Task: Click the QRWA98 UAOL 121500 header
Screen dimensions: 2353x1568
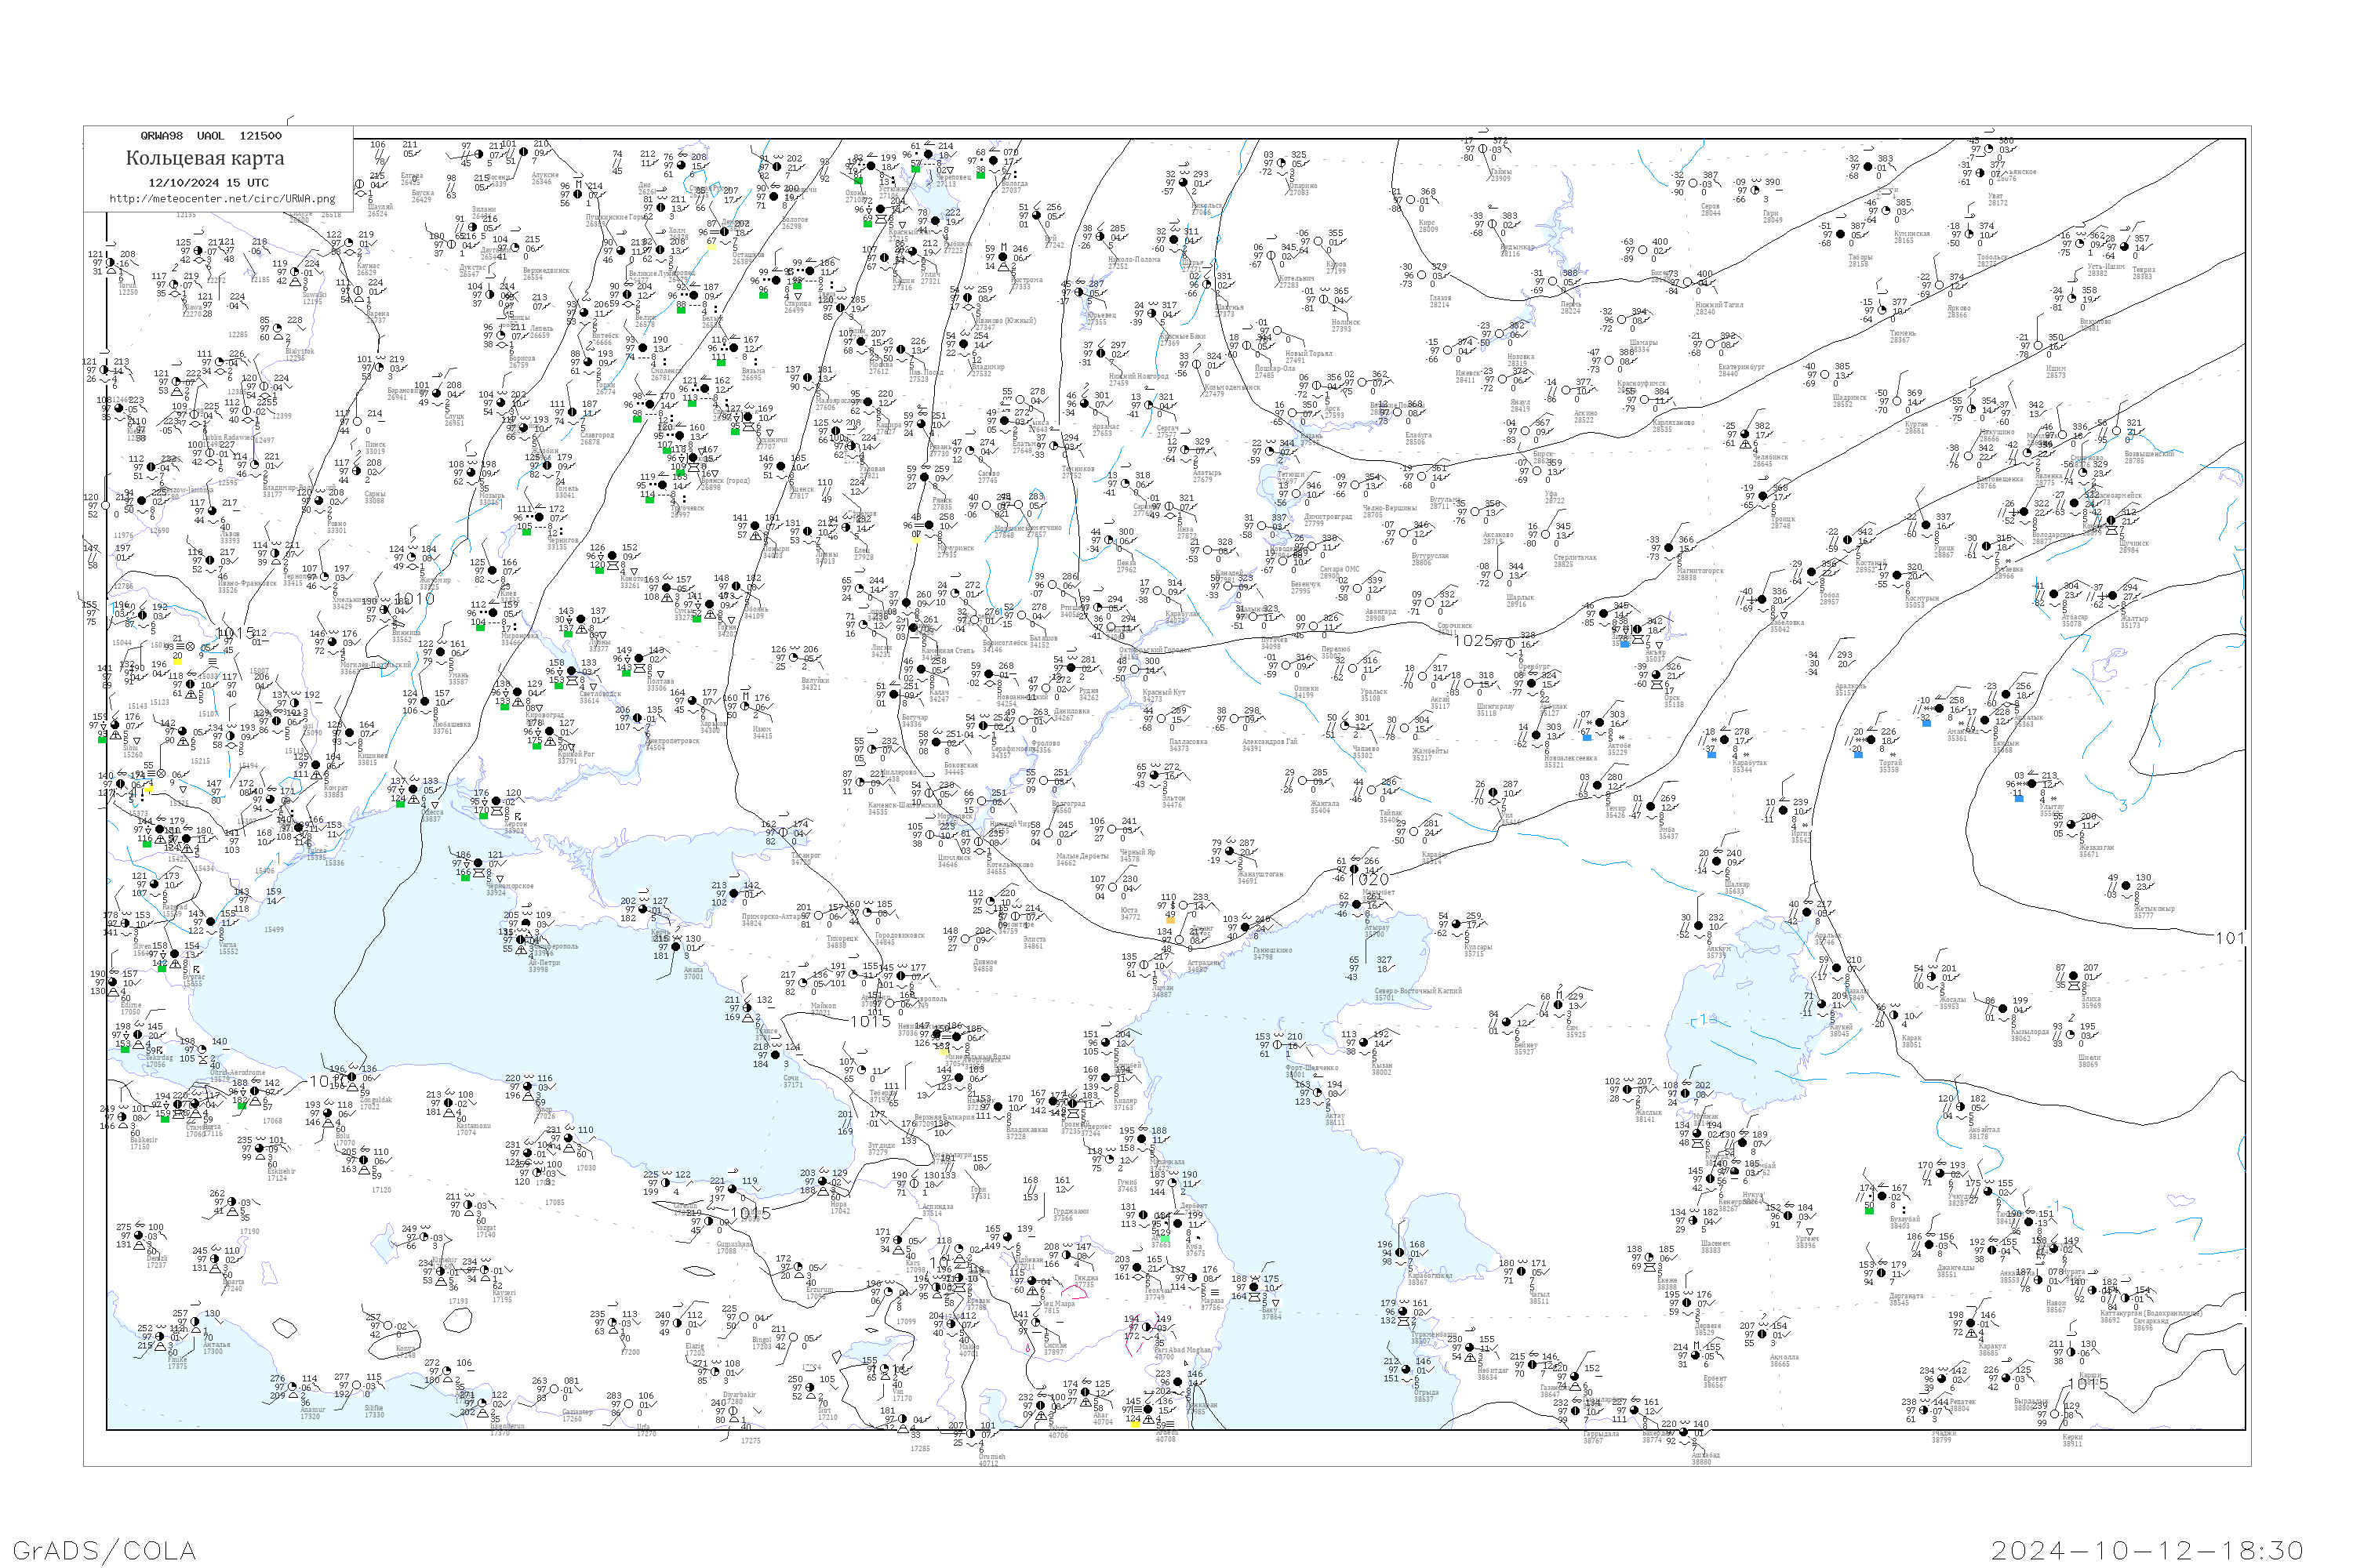Action: coord(211,136)
